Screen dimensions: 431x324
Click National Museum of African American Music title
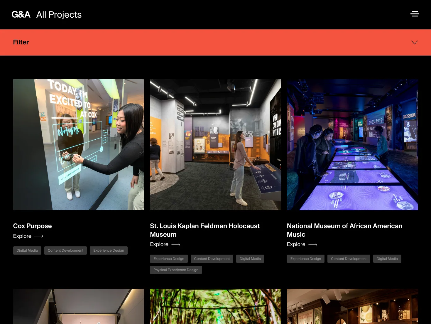pos(344,230)
